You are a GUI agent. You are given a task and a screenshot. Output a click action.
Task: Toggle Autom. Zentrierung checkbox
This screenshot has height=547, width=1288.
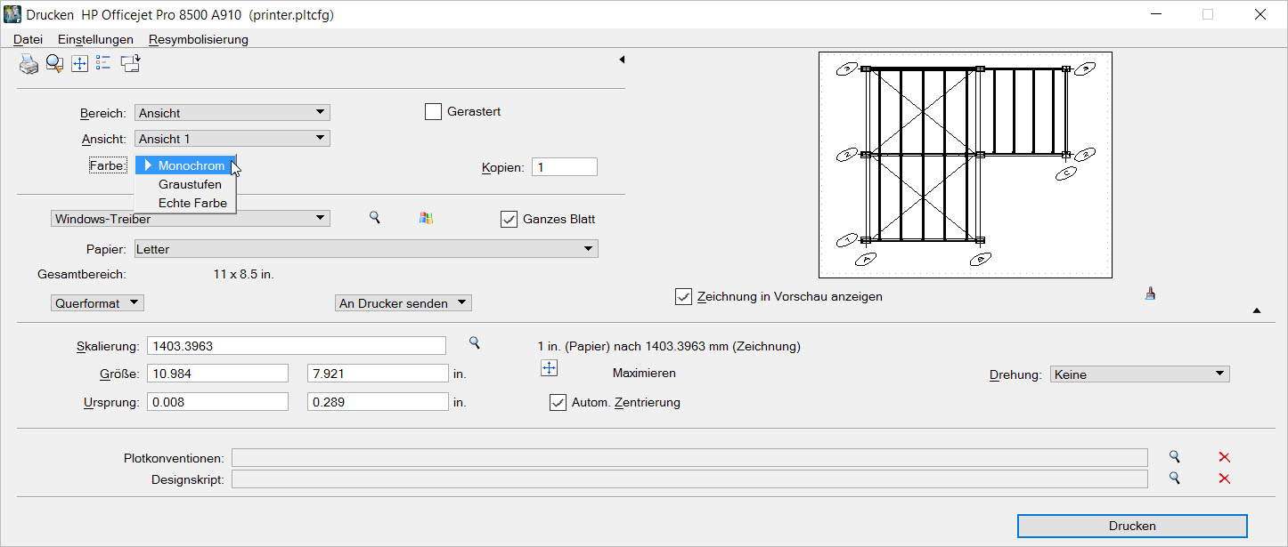pyautogui.click(x=558, y=402)
